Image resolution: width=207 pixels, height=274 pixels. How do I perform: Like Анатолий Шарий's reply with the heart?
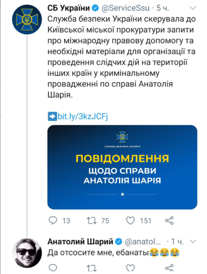[130, 269]
